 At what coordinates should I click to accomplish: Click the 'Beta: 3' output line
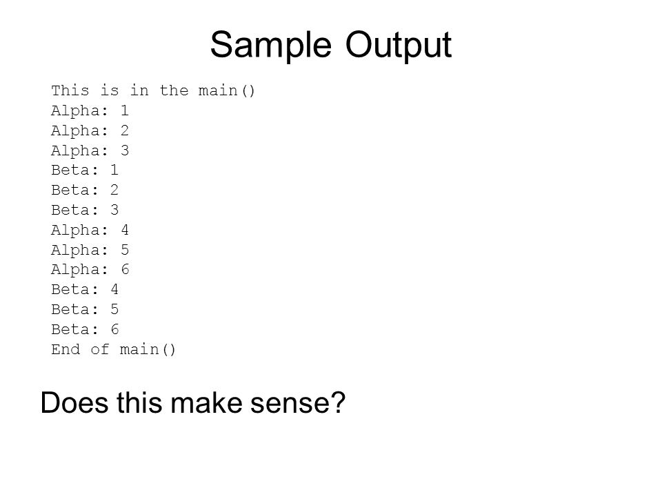click(85, 210)
